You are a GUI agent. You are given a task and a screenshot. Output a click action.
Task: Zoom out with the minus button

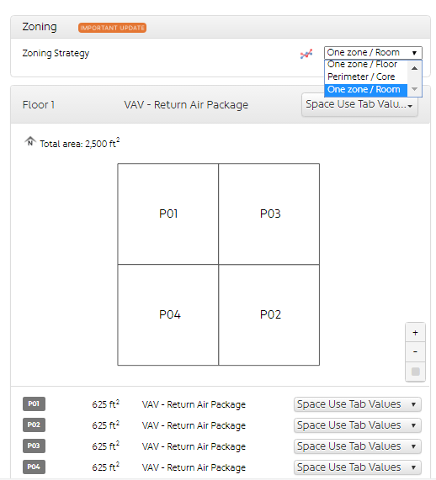pos(415,351)
